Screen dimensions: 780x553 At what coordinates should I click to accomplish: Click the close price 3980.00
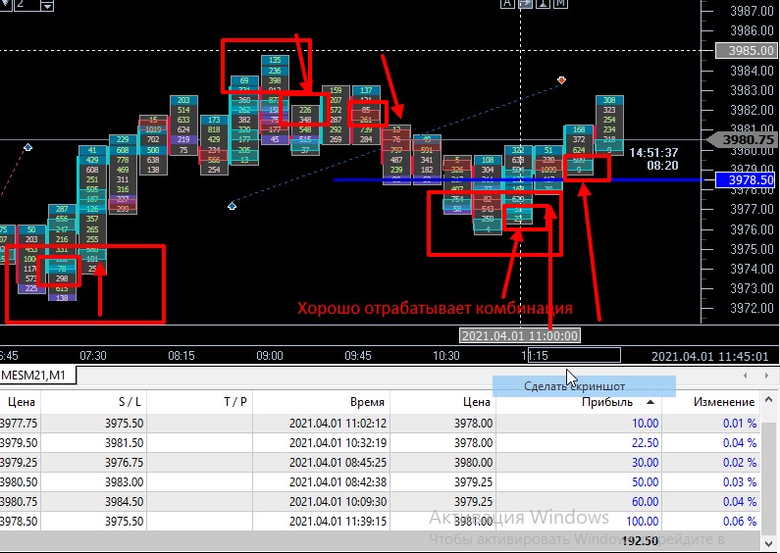(473, 463)
